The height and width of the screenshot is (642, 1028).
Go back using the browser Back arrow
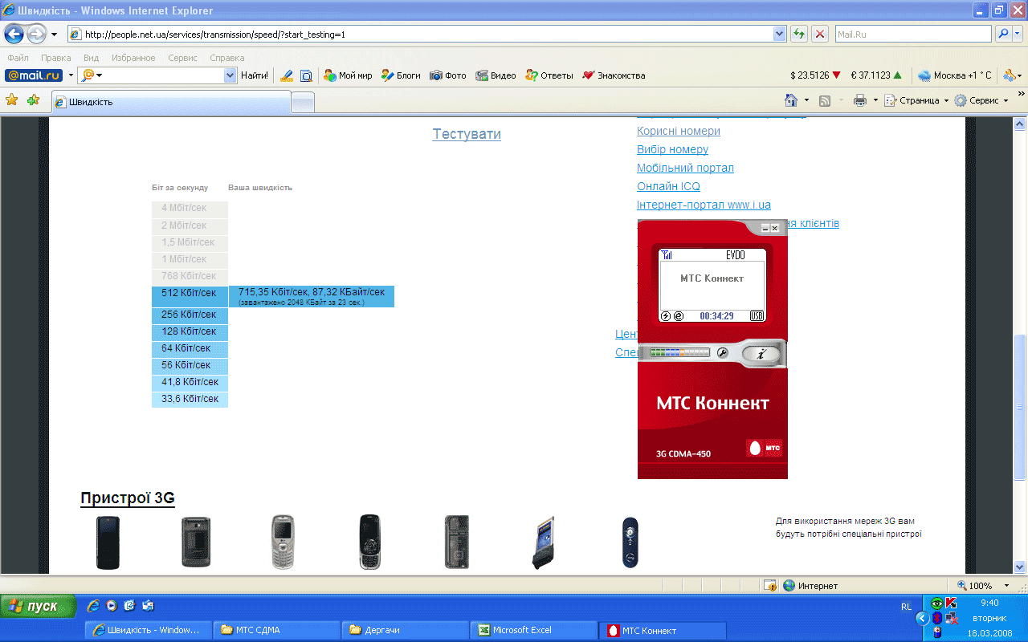pos(14,35)
